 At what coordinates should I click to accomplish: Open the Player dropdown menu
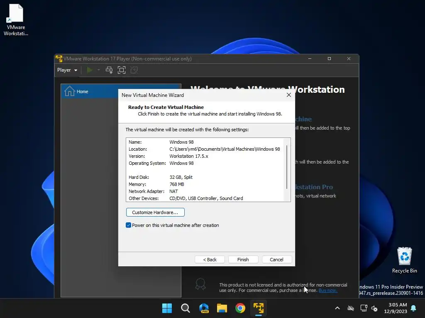(67, 70)
